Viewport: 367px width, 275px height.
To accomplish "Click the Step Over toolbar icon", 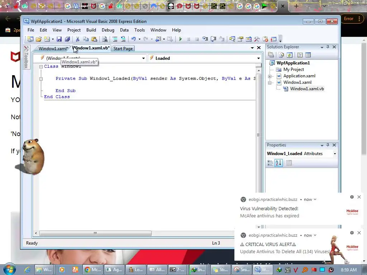I will point(214,39).
